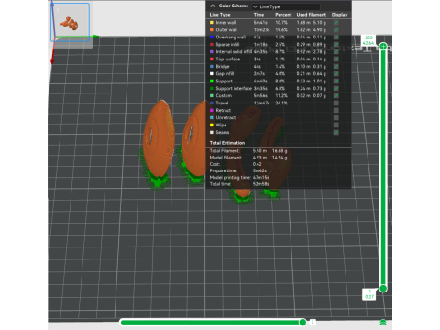This screenshot has height=330, width=440.
Task: Click the "Support interface" row label
Action: (234, 89)
